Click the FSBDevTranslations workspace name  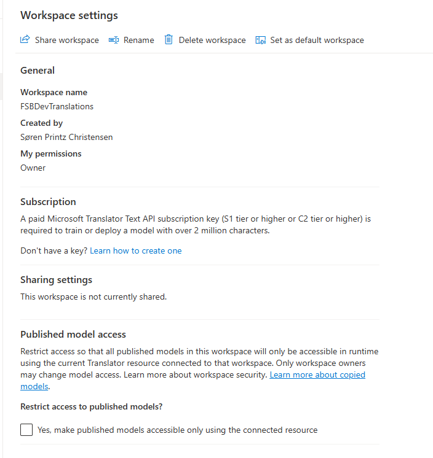(57, 106)
